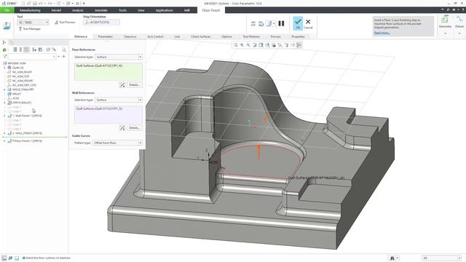Open the Datum dropdown arrow
The image size is (466, 262).
[x=459, y=33]
